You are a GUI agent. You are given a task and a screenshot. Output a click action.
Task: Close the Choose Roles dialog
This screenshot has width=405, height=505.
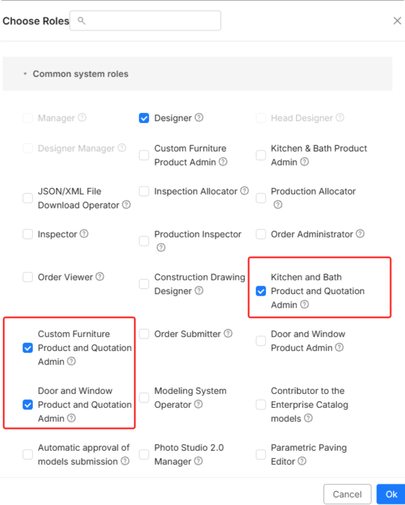click(x=397, y=21)
